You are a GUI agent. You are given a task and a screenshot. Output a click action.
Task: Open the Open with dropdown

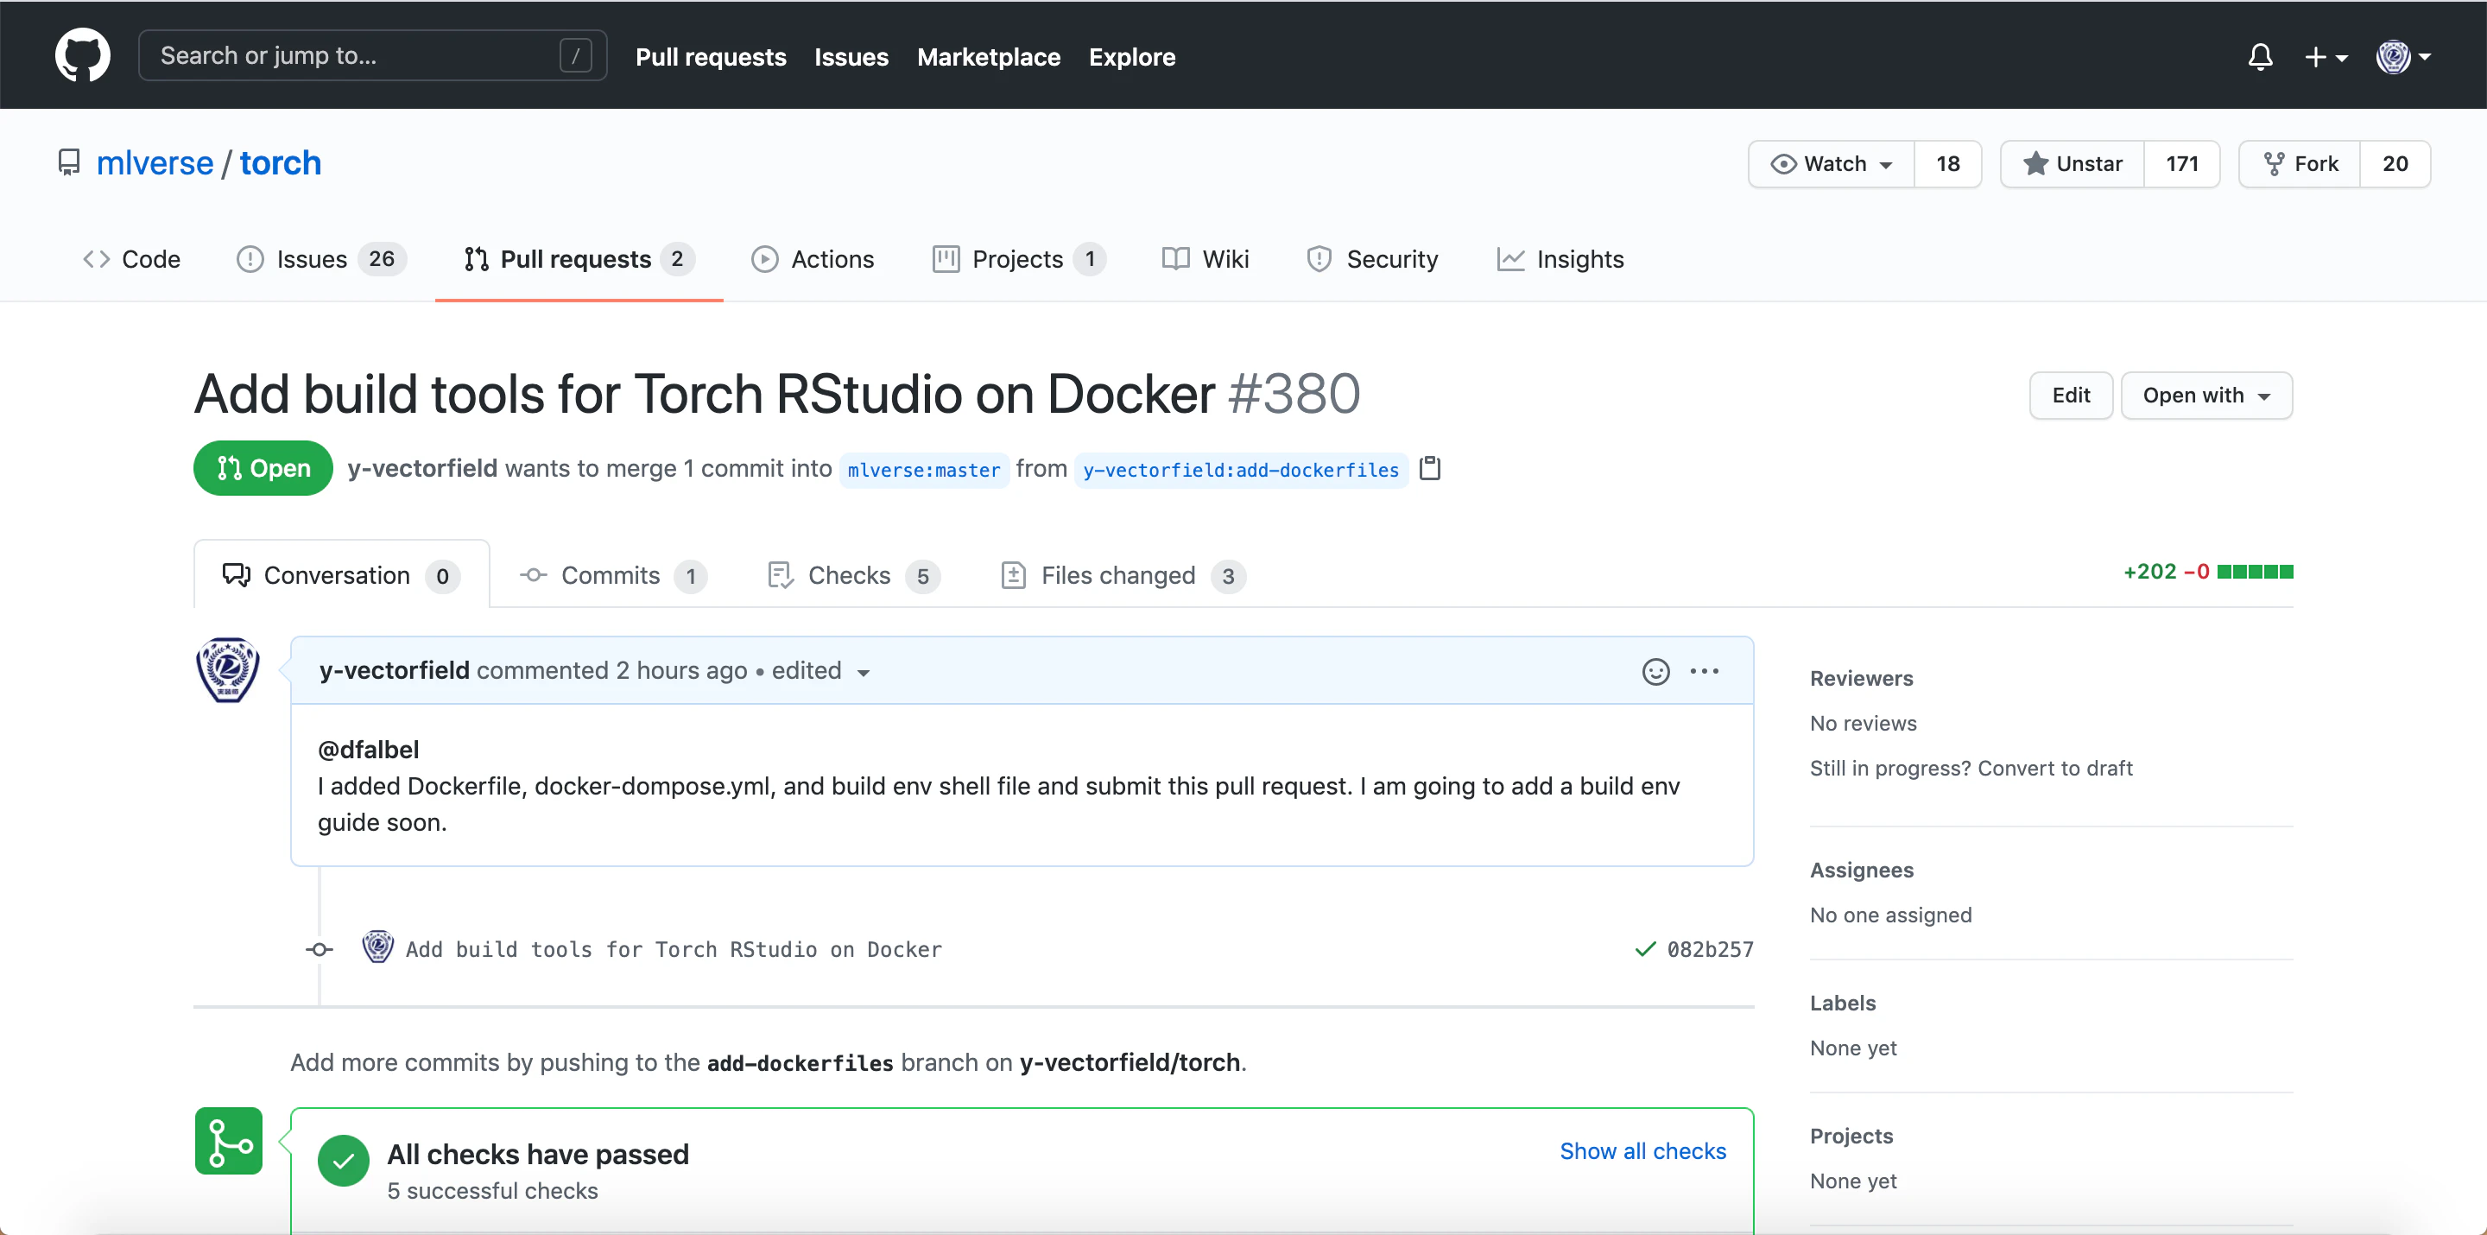[x=2207, y=395]
